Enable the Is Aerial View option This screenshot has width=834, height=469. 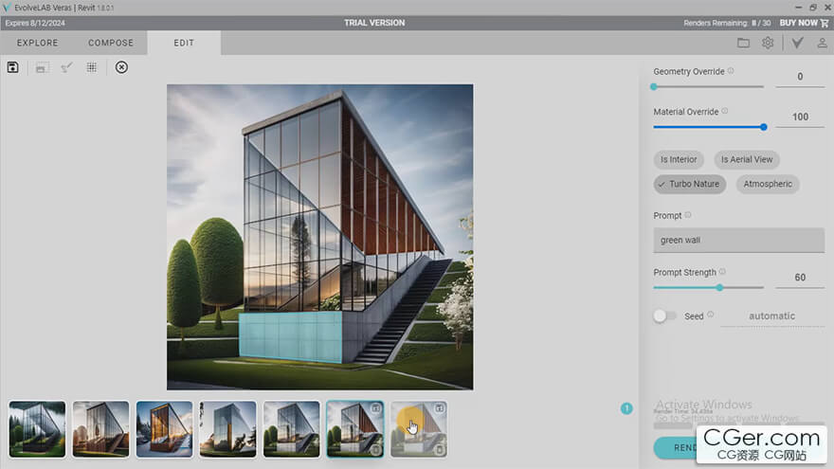coord(747,159)
